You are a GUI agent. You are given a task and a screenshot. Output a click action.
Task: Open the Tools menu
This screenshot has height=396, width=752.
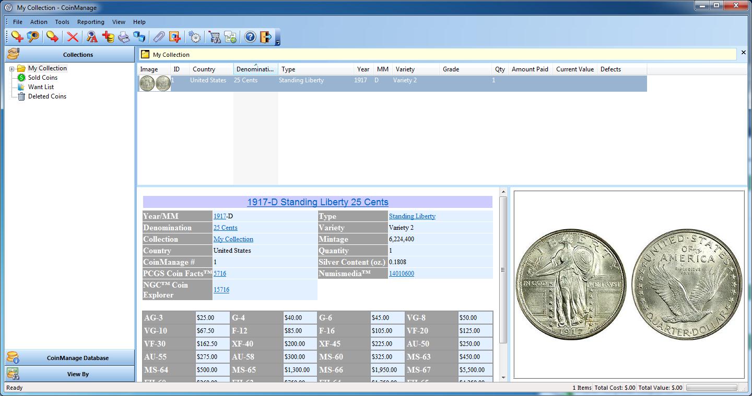pos(62,22)
